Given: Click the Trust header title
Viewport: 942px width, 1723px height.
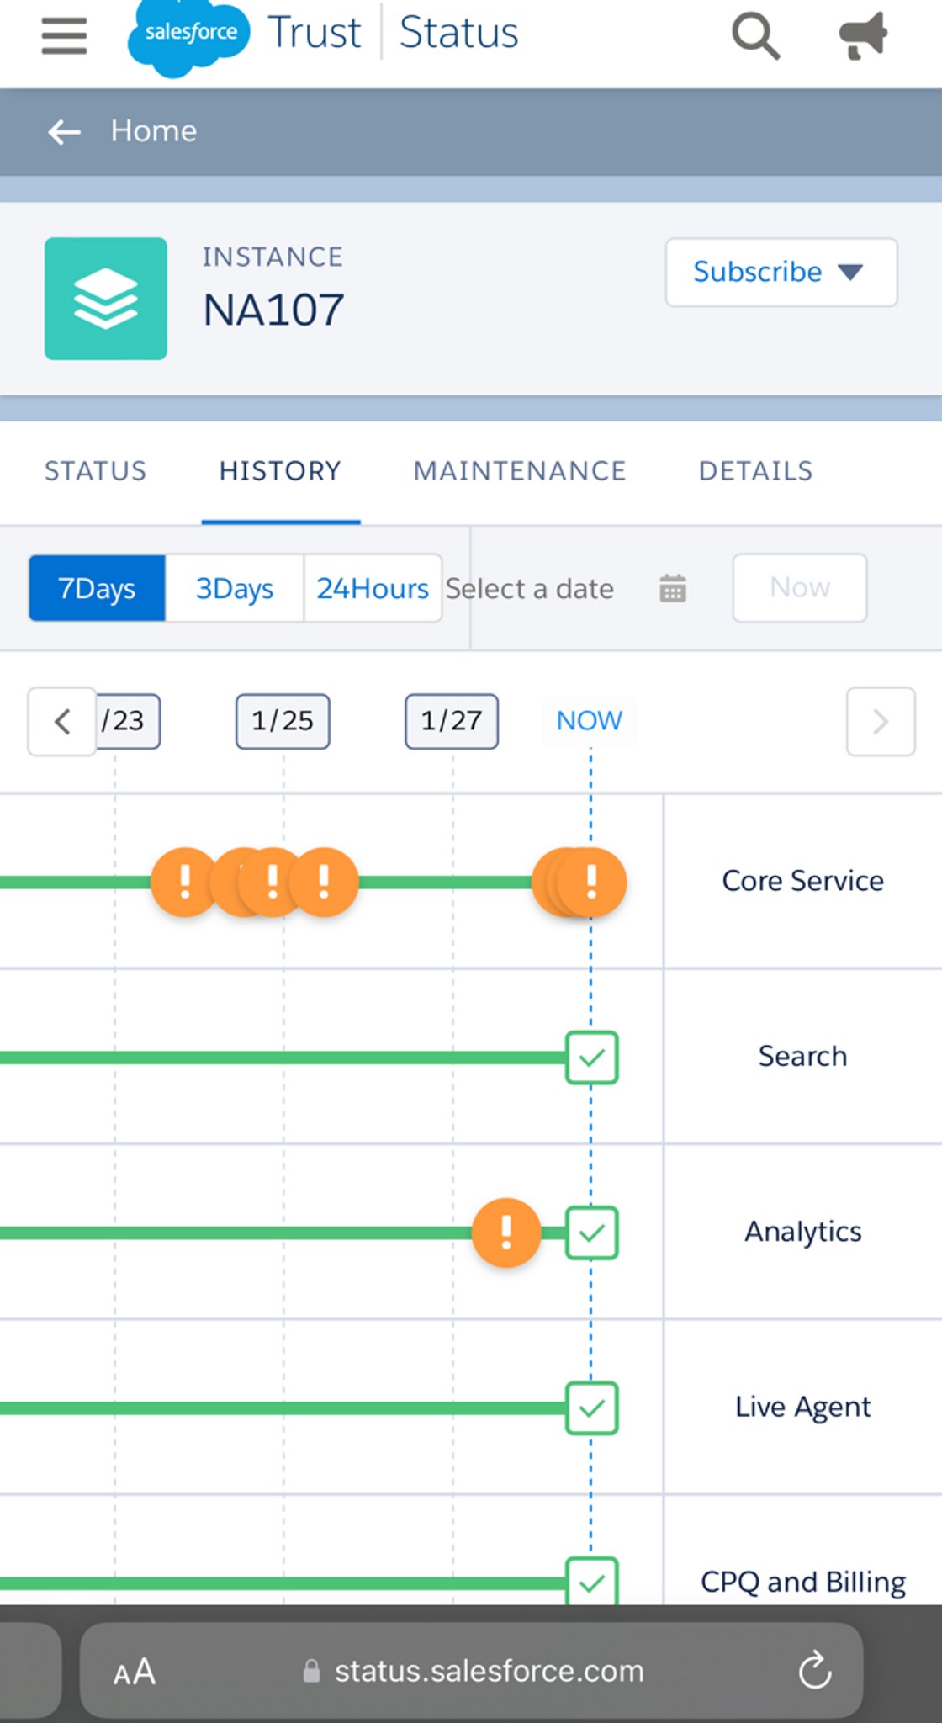Looking at the screenshot, I should click(314, 34).
